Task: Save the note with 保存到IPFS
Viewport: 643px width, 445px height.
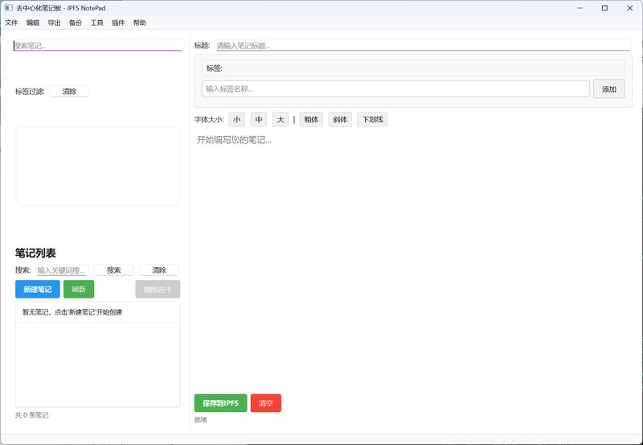Action: click(220, 403)
